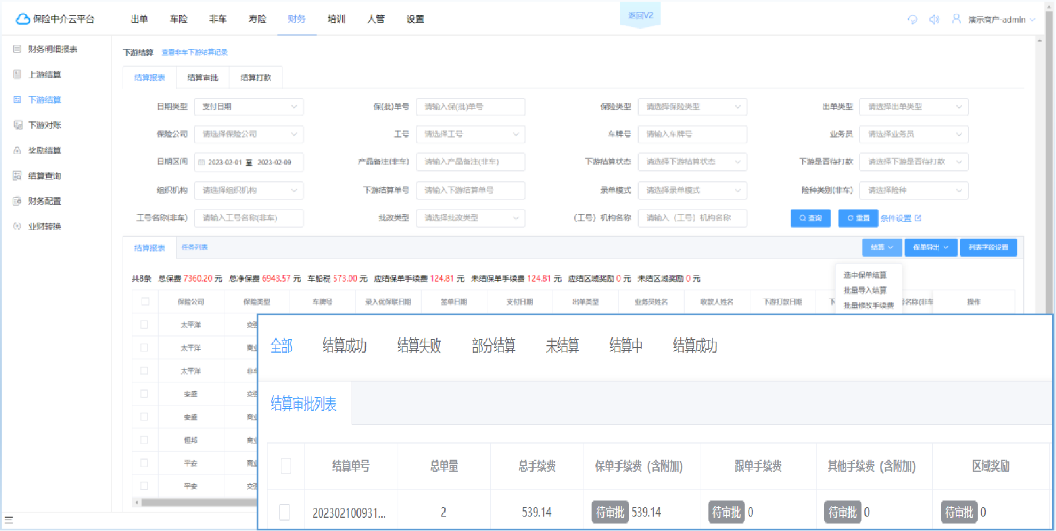Image resolution: width=1056 pixels, height=531 pixels.
Task: Open the 保险类型 dropdown
Action: click(692, 106)
